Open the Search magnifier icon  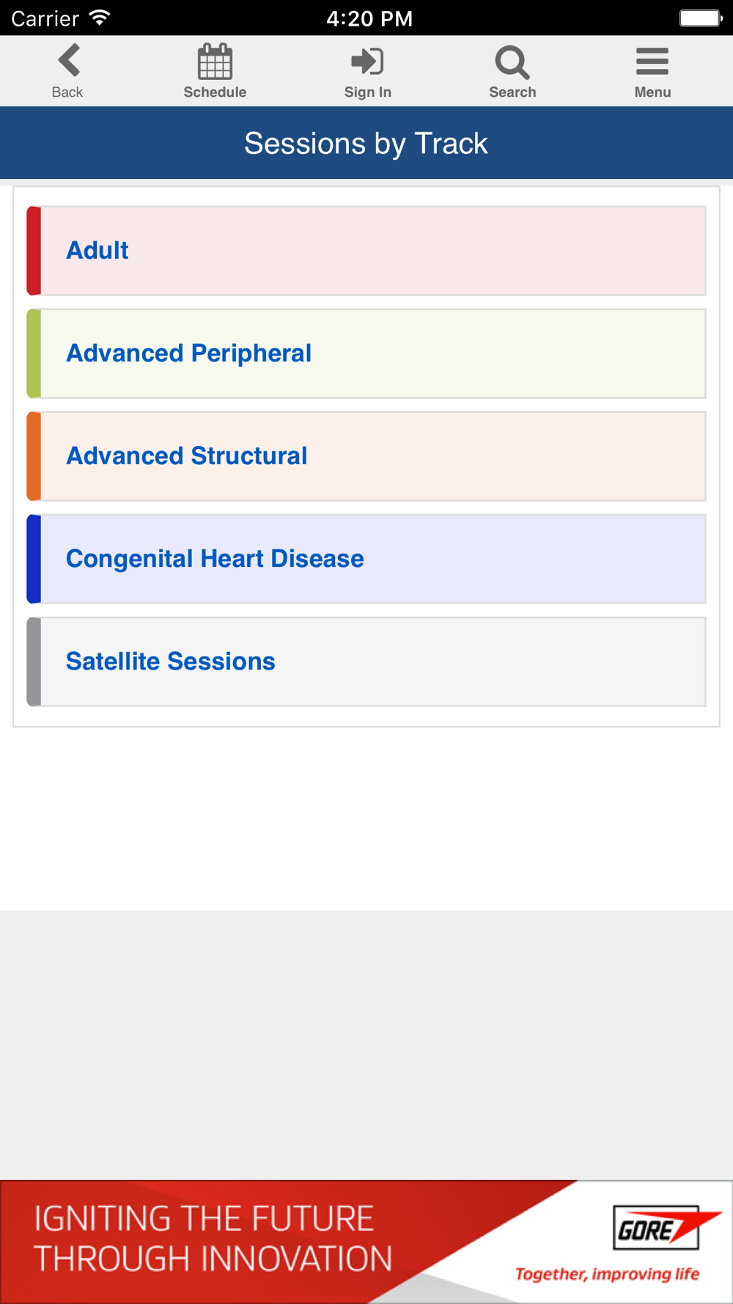pyautogui.click(x=512, y=62)
